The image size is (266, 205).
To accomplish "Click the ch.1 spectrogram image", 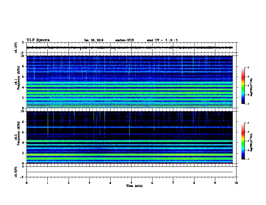I will click(x=130, y=82).
